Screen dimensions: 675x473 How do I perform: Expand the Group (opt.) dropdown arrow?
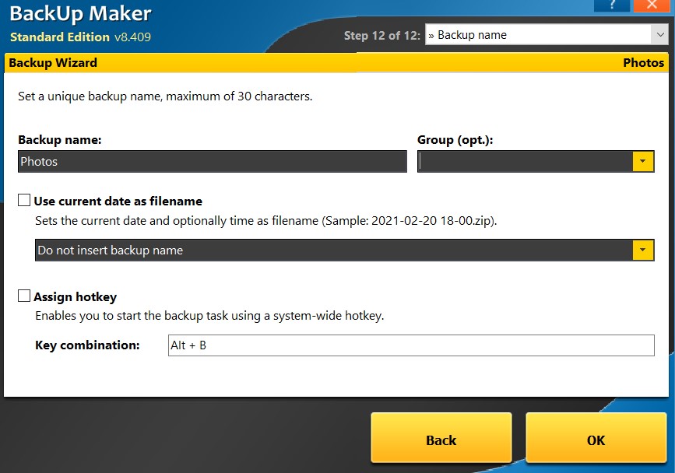[643, 162]
